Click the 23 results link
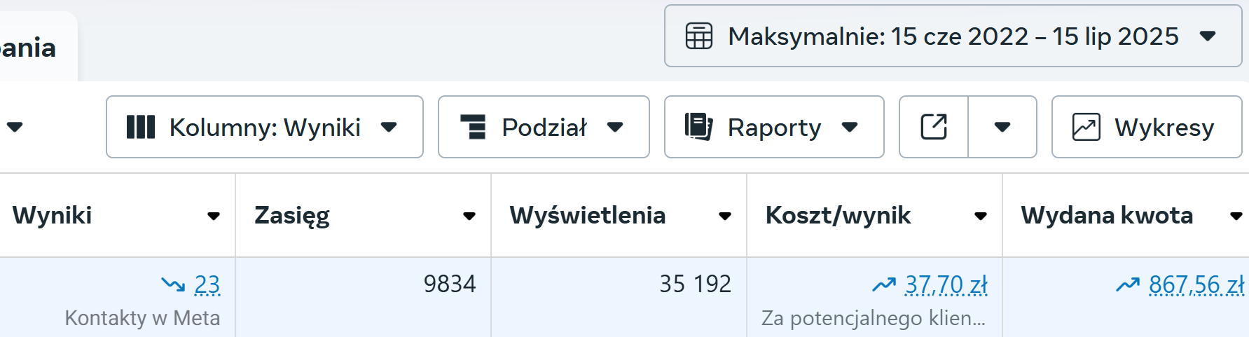Screen dimensions: 1249x337 point(207,284)
